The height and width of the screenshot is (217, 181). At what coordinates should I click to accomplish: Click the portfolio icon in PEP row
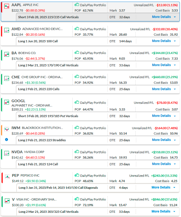pos(77,175)
